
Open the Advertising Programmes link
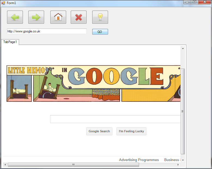point(139,160)
